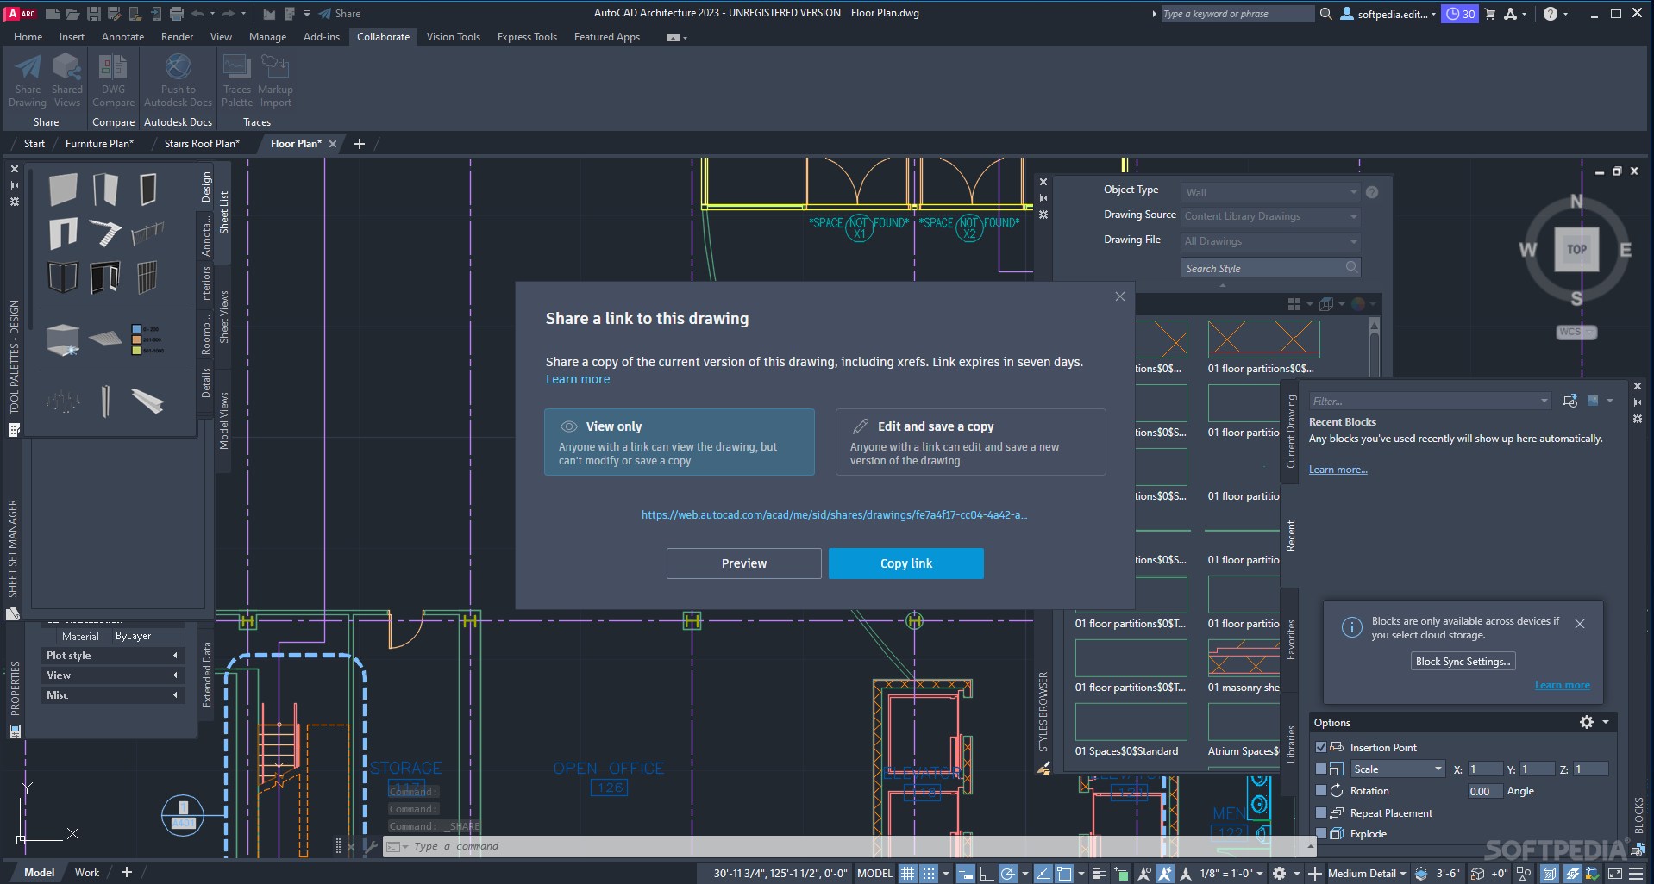Open the Object Type Wall dropdown
The height and width of the screenshot is (884, 1654).
tap(1270, 192)
